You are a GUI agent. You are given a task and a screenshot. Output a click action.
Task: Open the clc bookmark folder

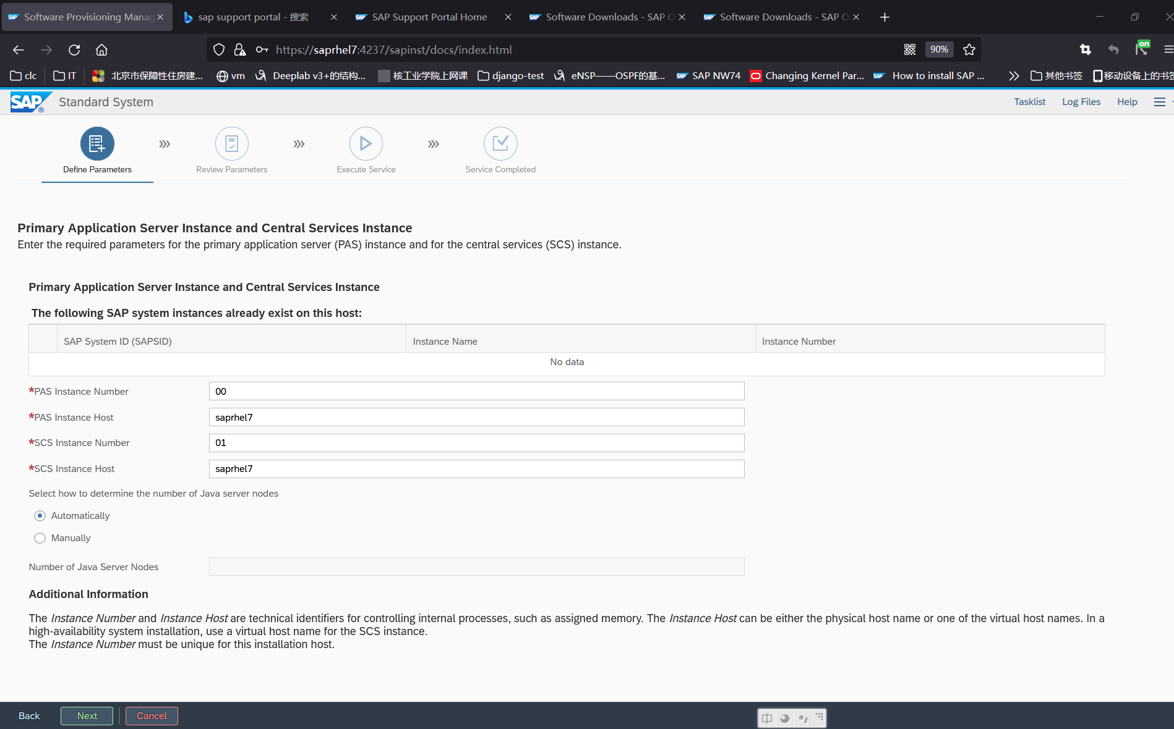point(24,75)
